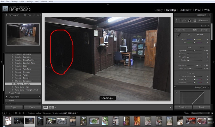Open the DSC_0121.JPG source dropdown
Screen dimensions: 215x127
77,113
